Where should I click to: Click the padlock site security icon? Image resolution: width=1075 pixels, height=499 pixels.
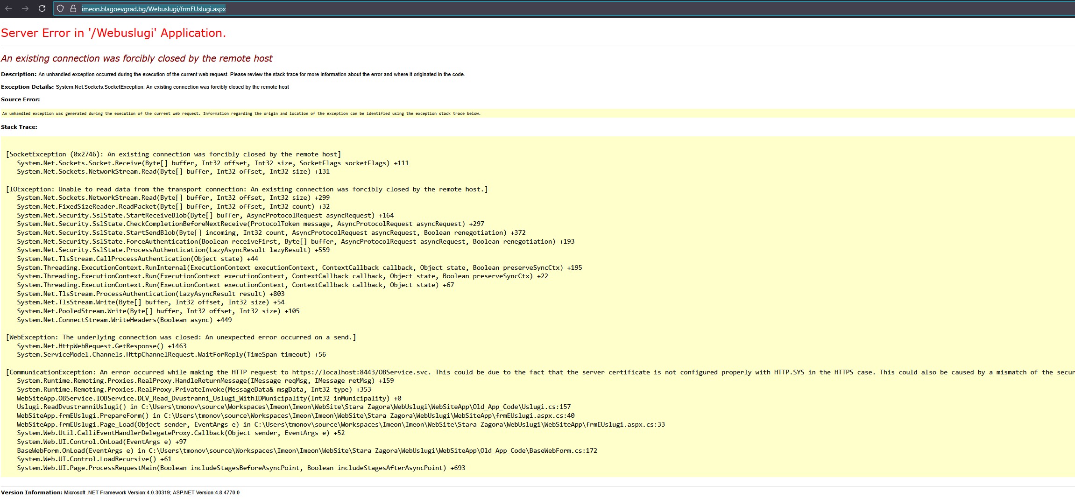(x=73, y=8)
